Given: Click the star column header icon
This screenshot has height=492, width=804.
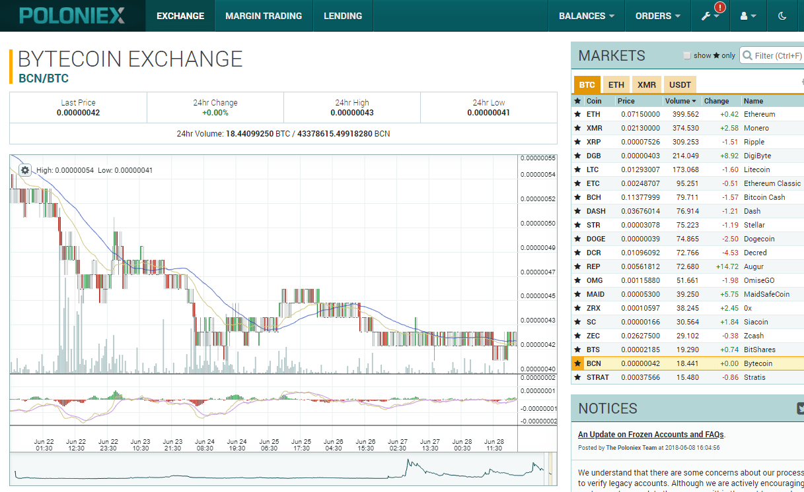Looking at the screenshot, I should (578, 100).
